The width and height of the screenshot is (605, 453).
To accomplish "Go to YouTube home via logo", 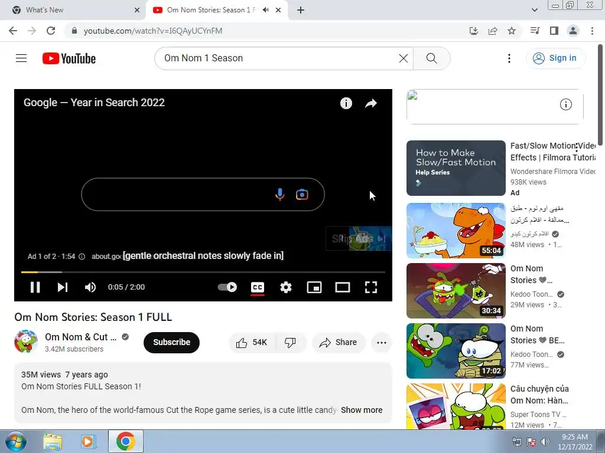I will [69, 58].
